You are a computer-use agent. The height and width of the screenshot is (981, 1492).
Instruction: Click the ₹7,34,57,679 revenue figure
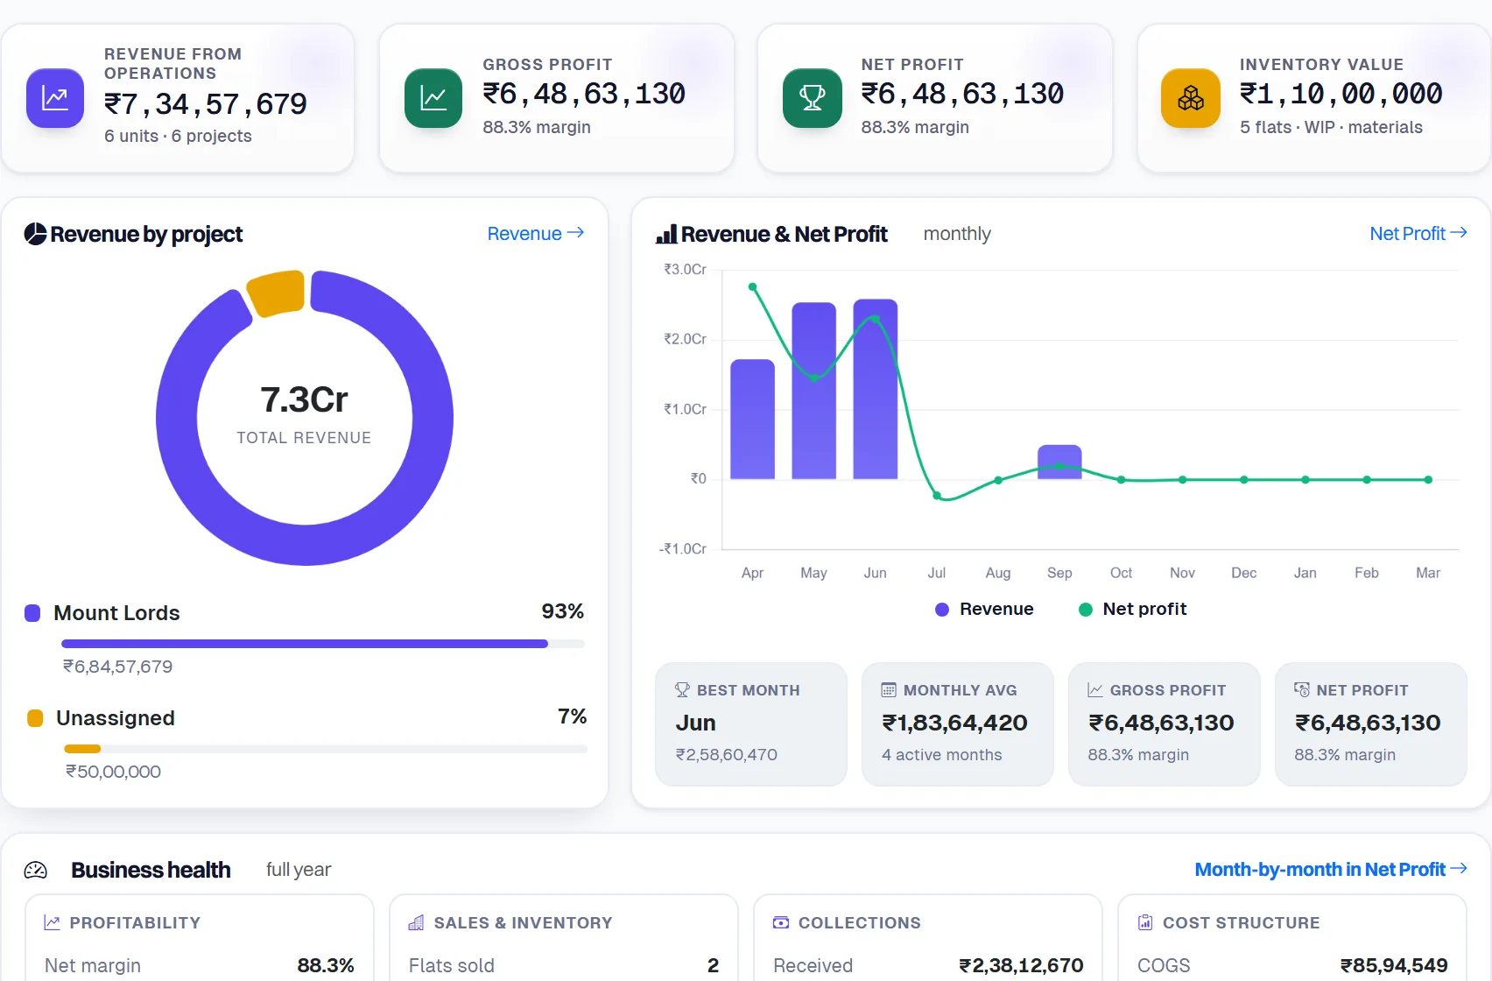206,104
